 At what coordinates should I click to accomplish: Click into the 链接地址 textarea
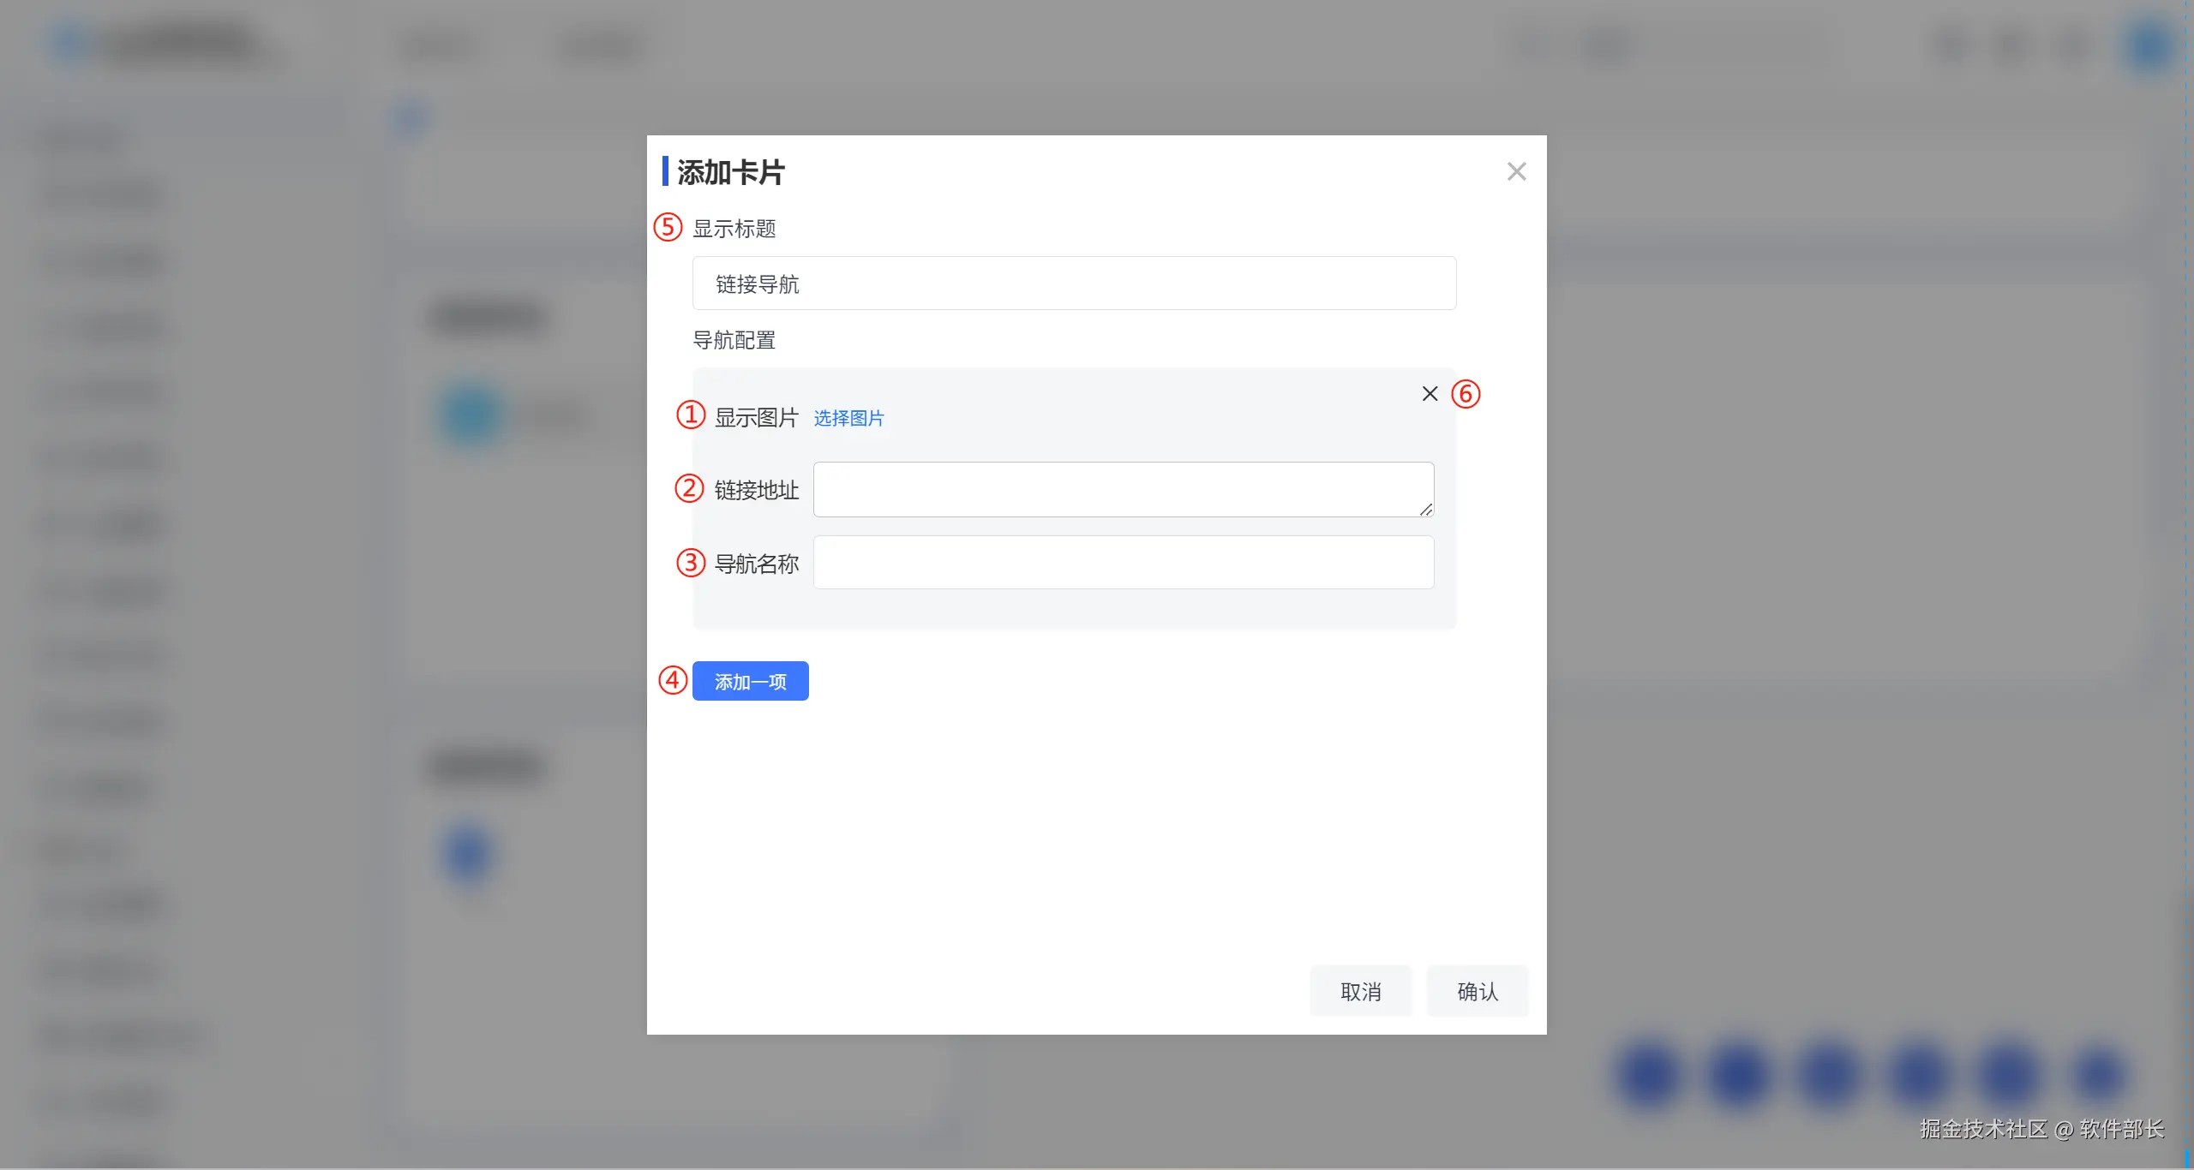(x=1121, y=489)
